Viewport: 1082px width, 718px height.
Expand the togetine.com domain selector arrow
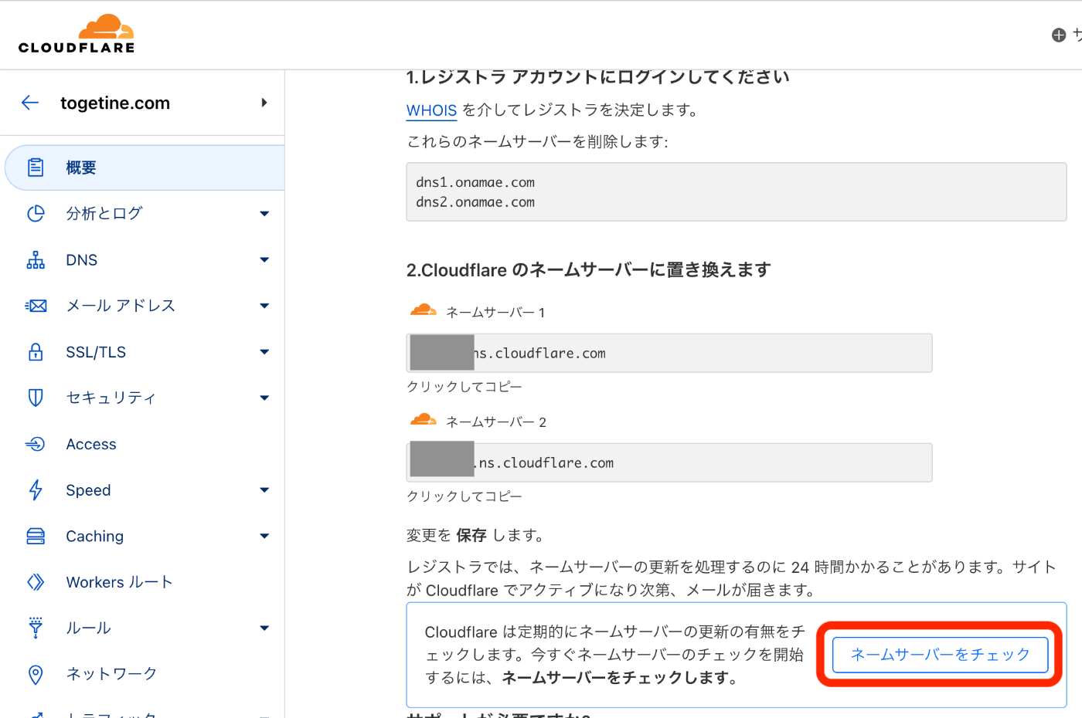[x=264, y=103]
